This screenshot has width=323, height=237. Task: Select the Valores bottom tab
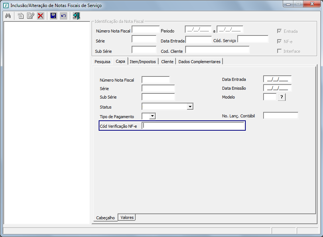point(127,217)
